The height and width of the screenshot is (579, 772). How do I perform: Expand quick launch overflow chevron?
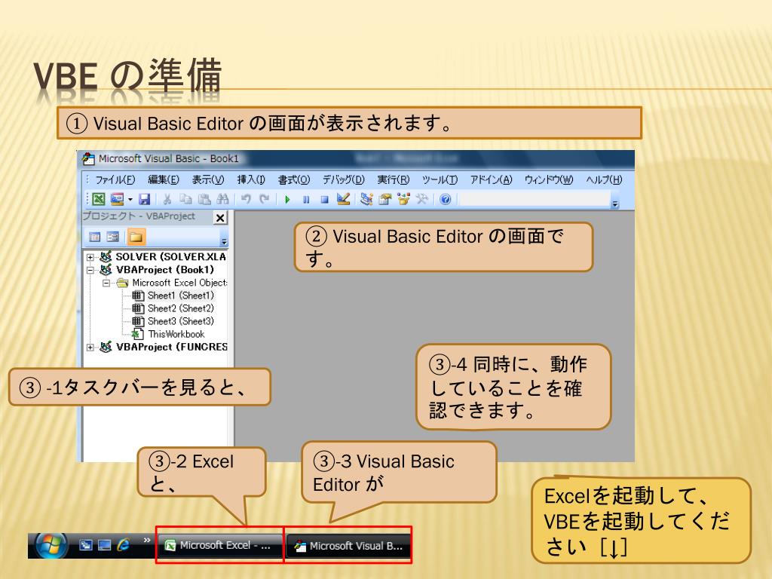point(147,540)
